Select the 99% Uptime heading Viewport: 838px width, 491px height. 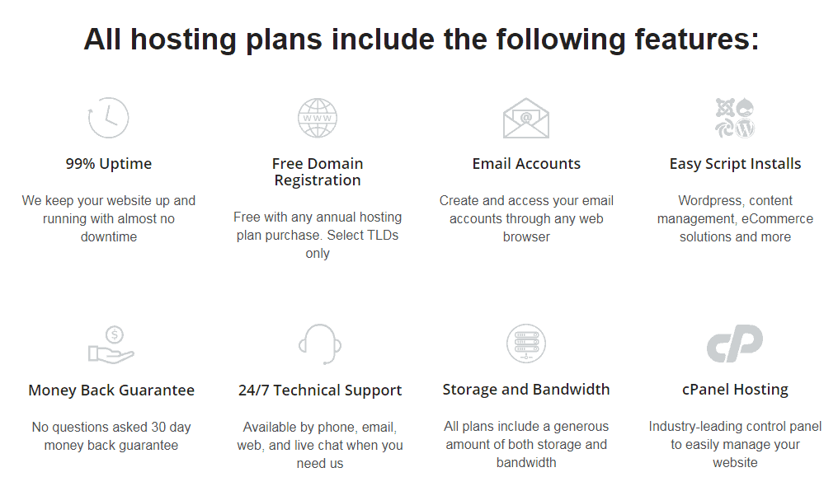tap(109, 164)
